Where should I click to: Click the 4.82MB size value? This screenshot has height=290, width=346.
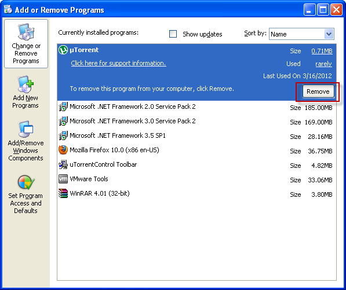[322, 166]
